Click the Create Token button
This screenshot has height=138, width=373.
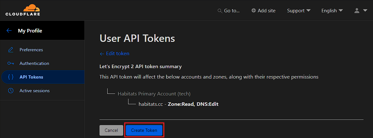point(144,130)
